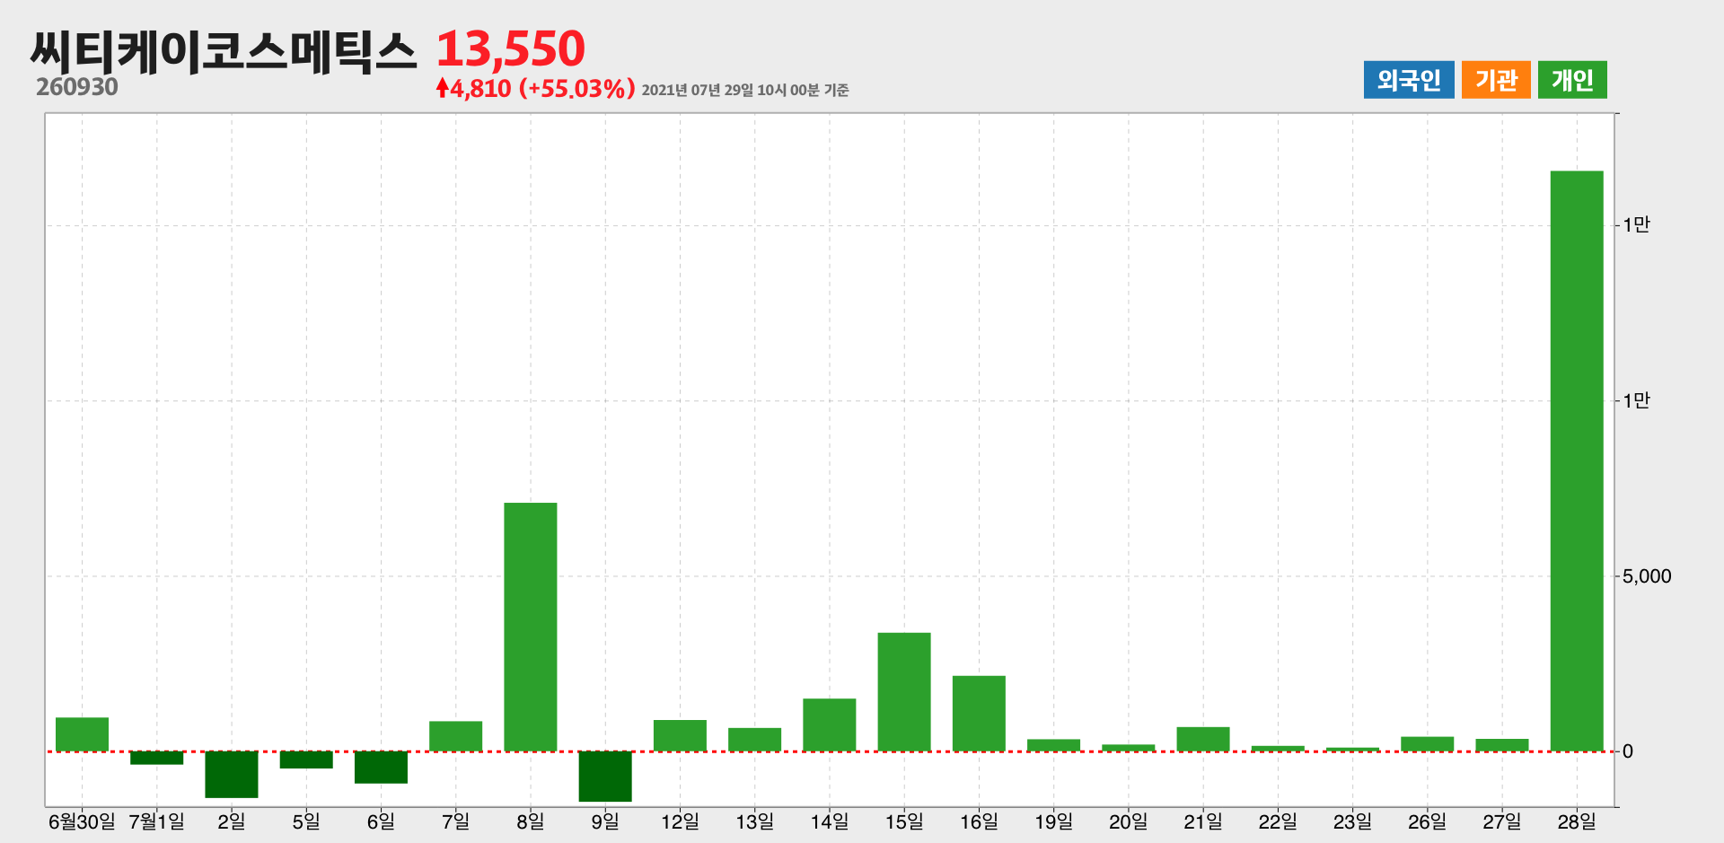
Task: Click the bar for 14일
Action: click(830, 725)
